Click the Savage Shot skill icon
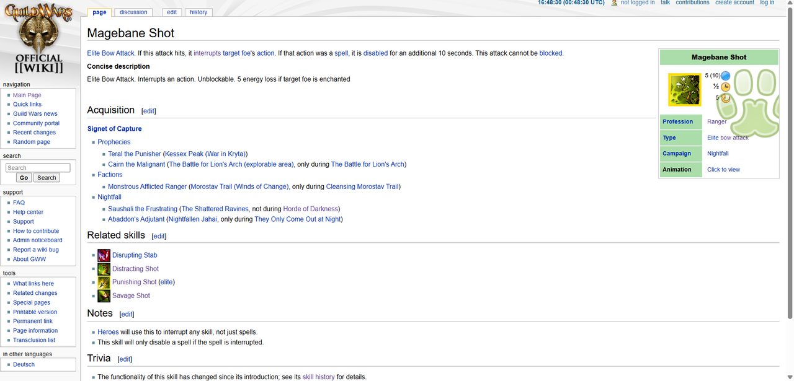This screenshot has width=794, height=381. click(104, 296)
